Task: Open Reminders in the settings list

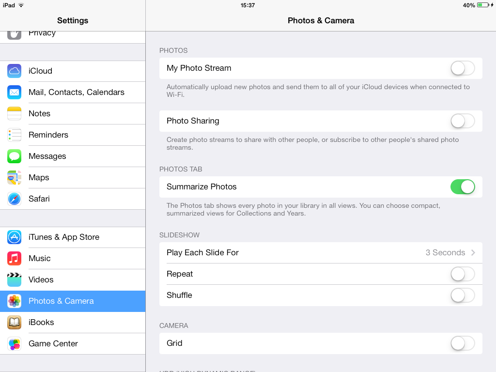Action: click(x=73, y=135)
